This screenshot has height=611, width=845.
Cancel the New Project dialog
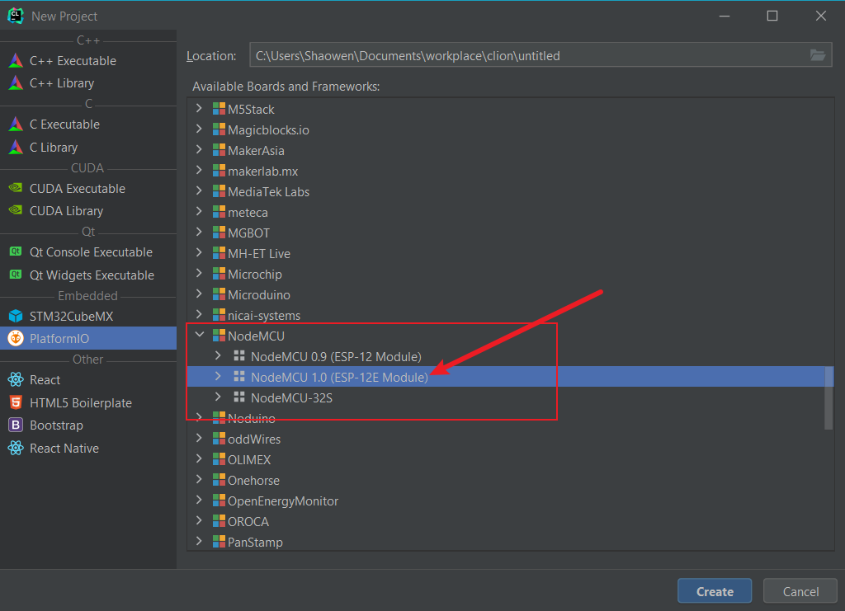click(x=800, y=590)
